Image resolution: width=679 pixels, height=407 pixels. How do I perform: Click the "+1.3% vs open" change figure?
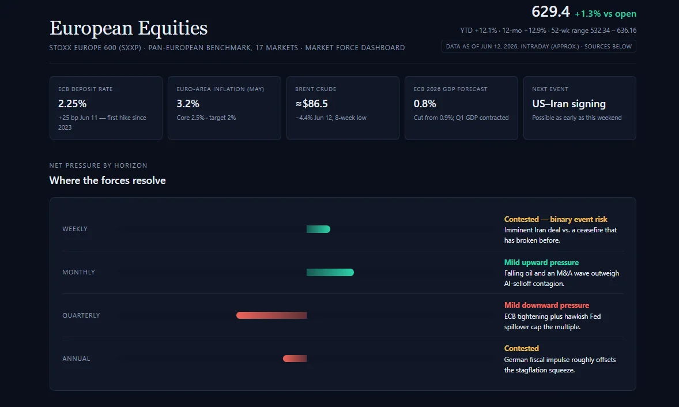click(x=605, y=14)
